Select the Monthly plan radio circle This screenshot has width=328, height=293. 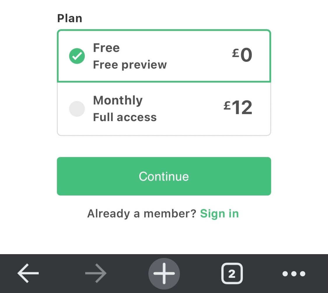click(x=77, y=109)
